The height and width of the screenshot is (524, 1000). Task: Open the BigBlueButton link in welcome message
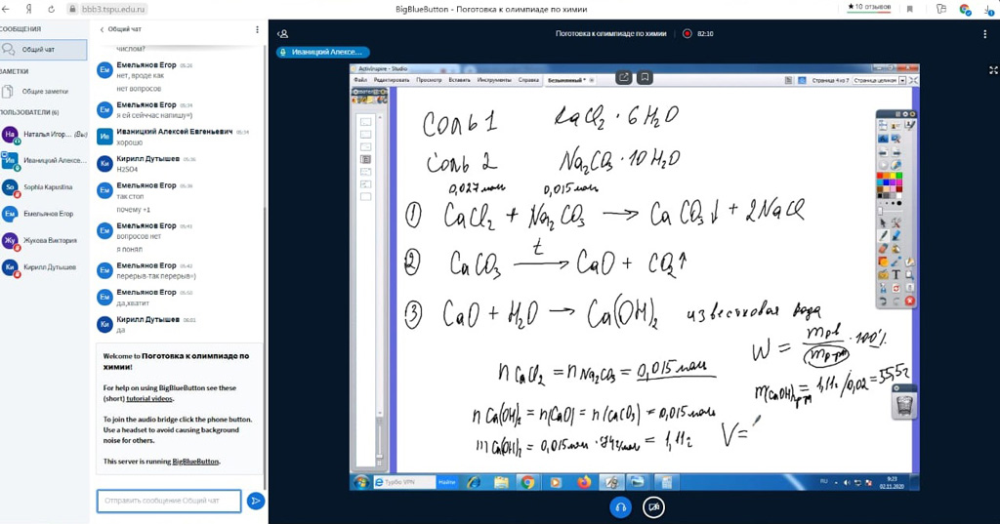[x=195, y=461]
